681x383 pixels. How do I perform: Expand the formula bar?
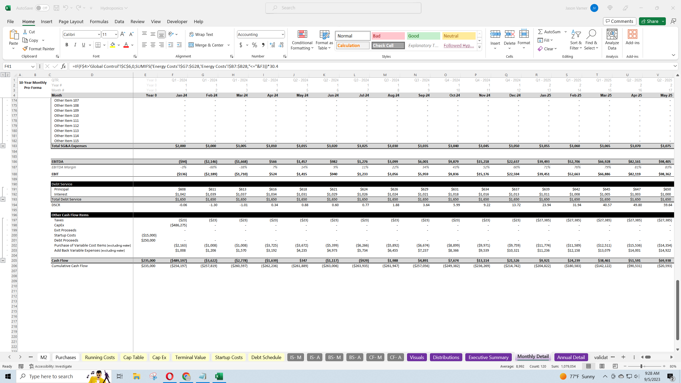675,66
